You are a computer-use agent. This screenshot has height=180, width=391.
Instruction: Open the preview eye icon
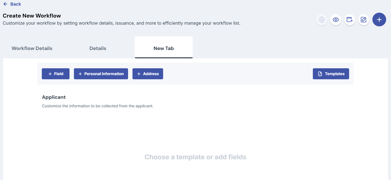[x=336, y=20]
